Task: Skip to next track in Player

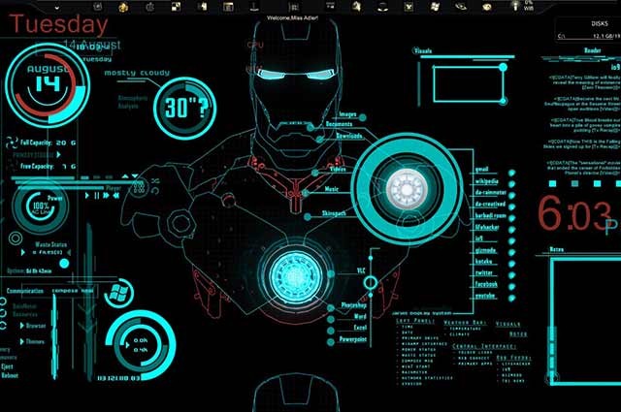Action: (x=106, y=196)
